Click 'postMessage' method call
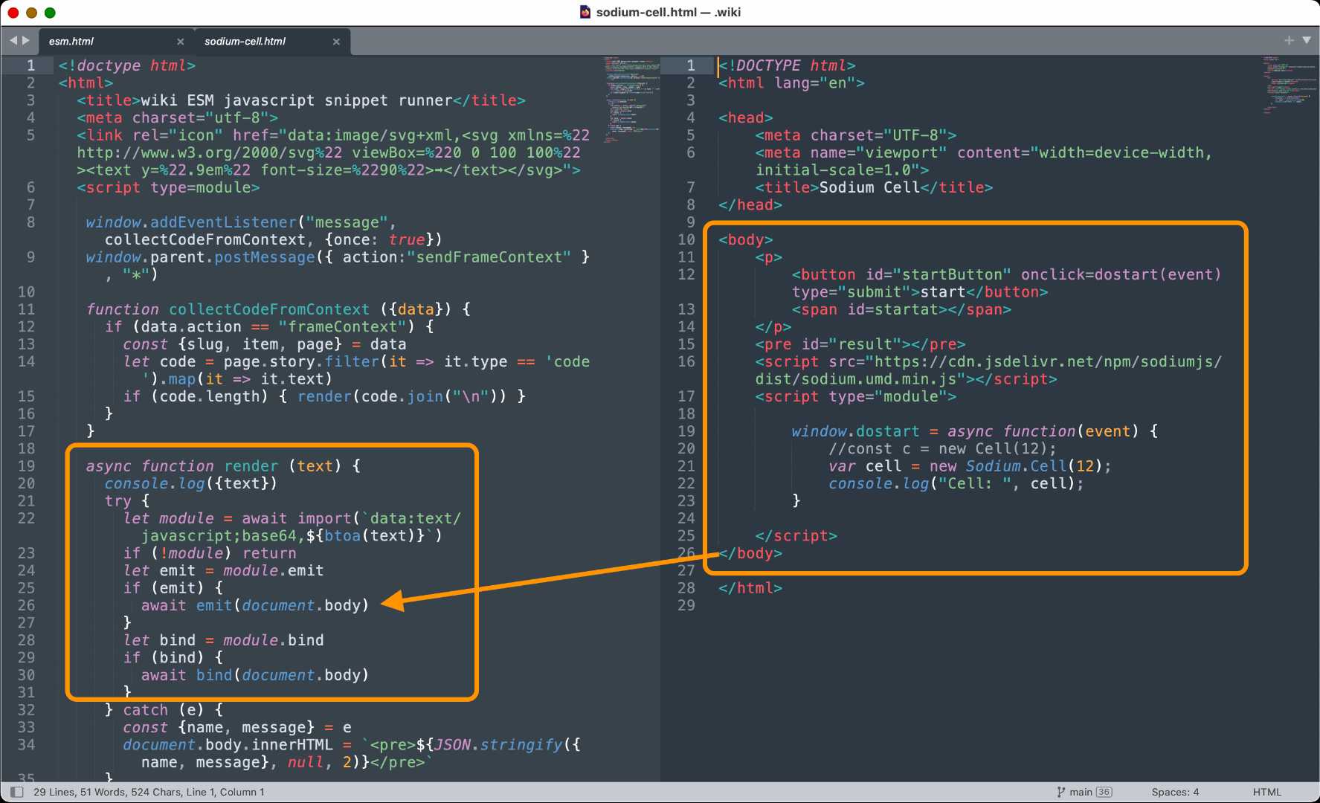 click(x=265, y=257)
